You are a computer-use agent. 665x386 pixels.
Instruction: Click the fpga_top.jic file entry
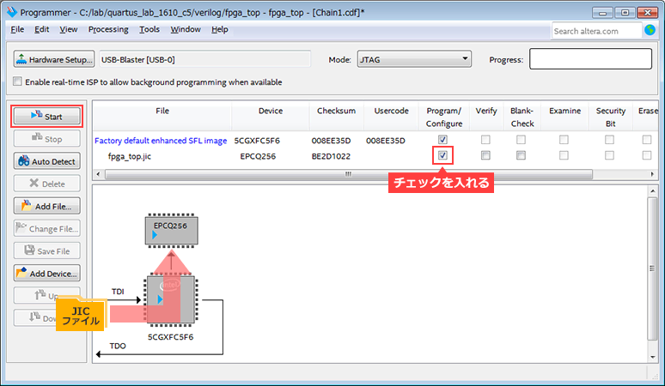[x=131, y=156]
